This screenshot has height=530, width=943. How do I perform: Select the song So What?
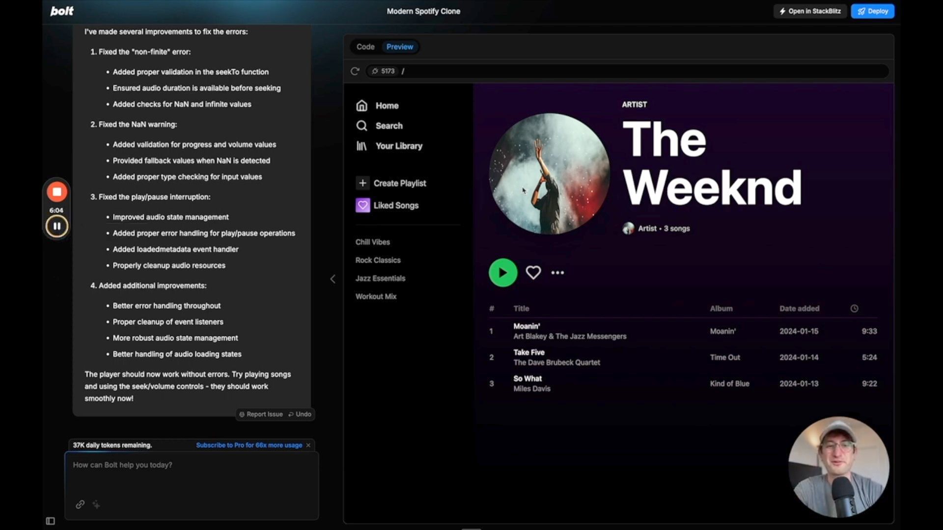click(527, 378)
